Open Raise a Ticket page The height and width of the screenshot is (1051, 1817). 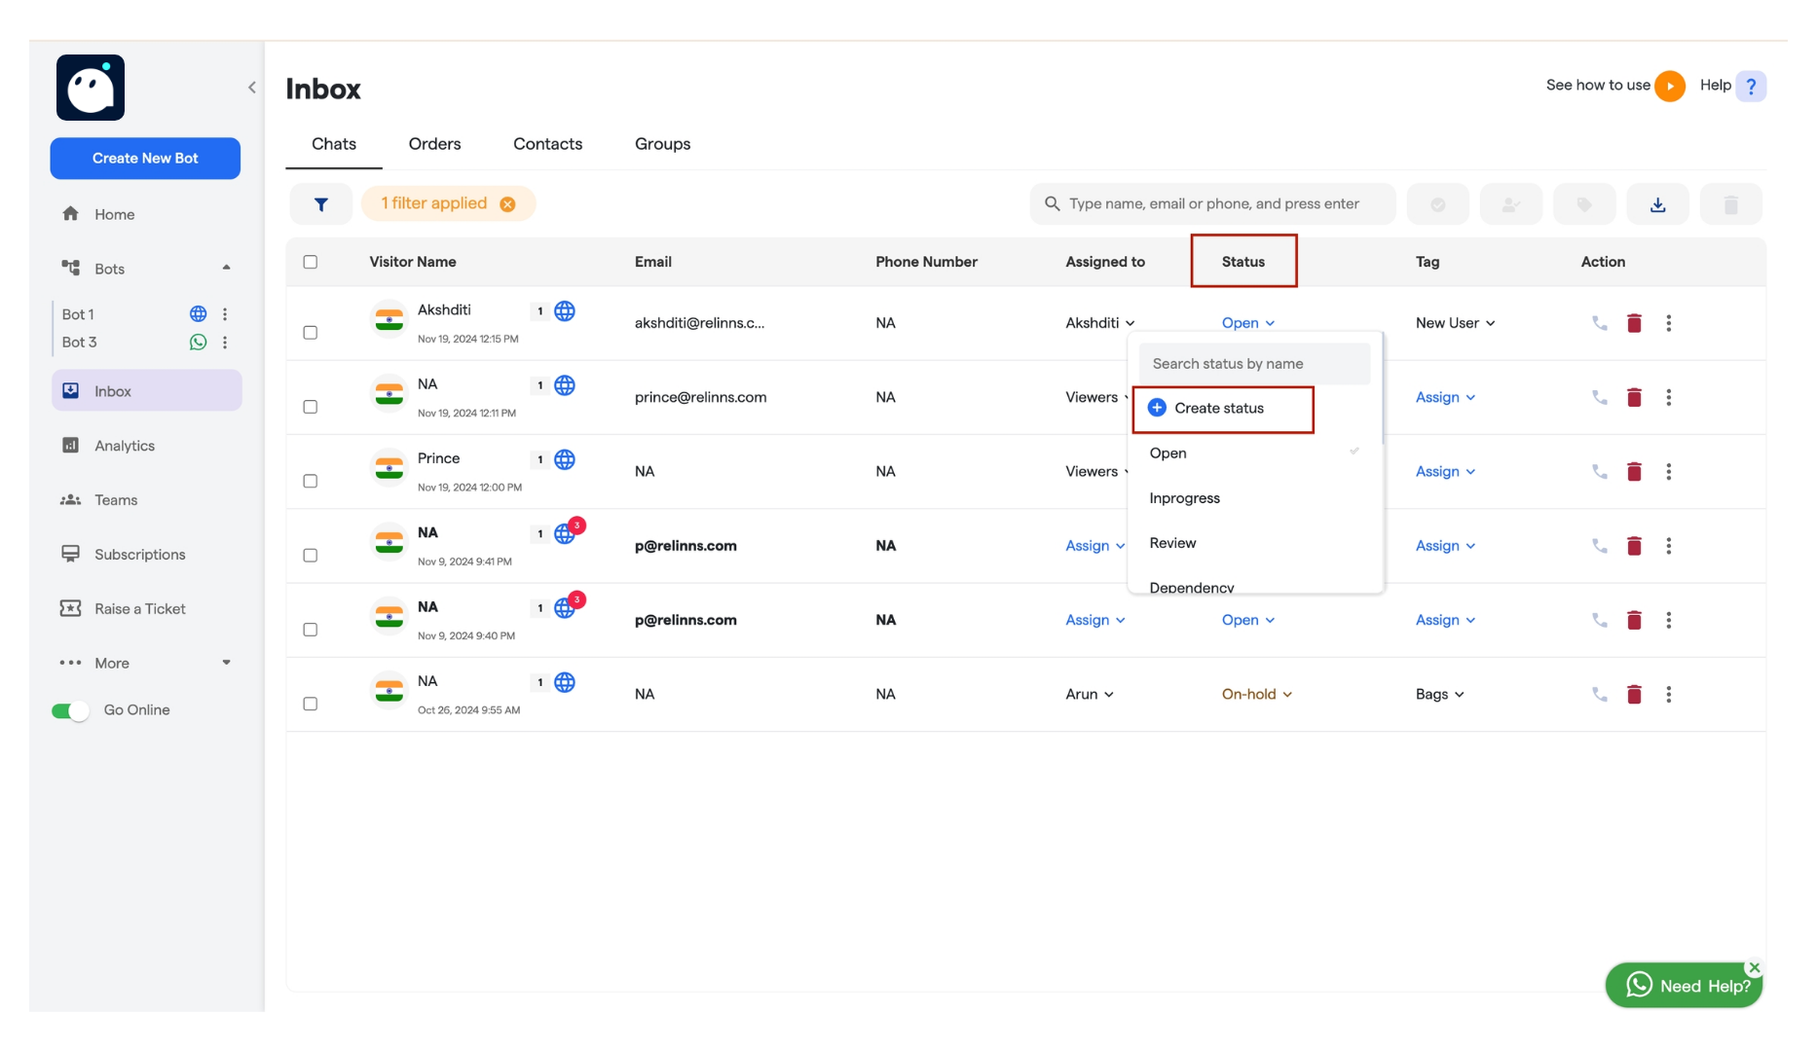coord(139,610)
